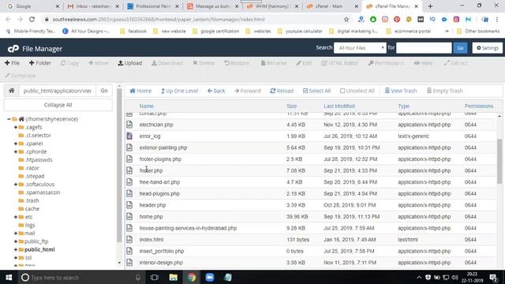The image size is (505, 284).
Task: Click the file list vertical scrollbar
Action: [x=499, y=161]
